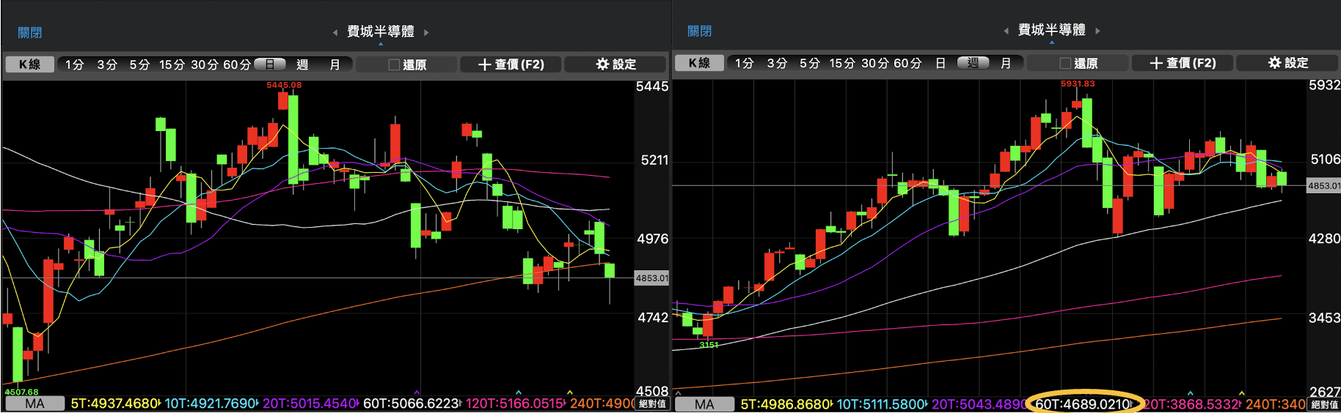
Task: Click K線 button in the right chart
Action: click(699, 63)
